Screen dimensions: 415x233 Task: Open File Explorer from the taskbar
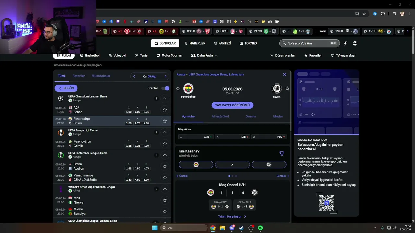coord(222,228)
